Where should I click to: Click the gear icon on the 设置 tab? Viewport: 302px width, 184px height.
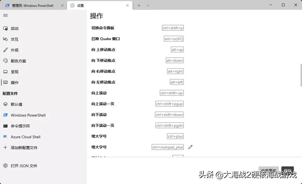pyautogui.click(x=72, y=5)
